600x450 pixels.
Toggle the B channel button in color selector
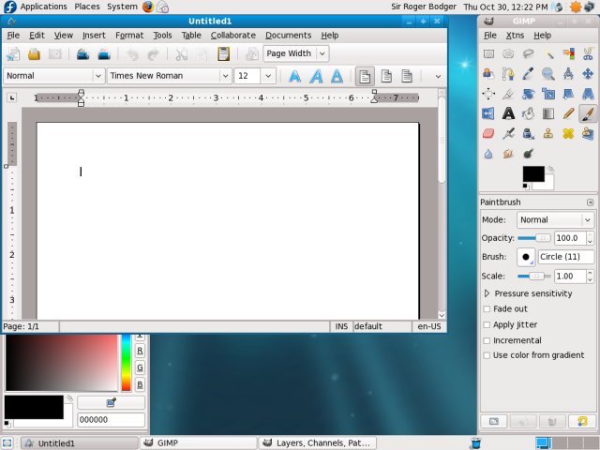(140, 384)
